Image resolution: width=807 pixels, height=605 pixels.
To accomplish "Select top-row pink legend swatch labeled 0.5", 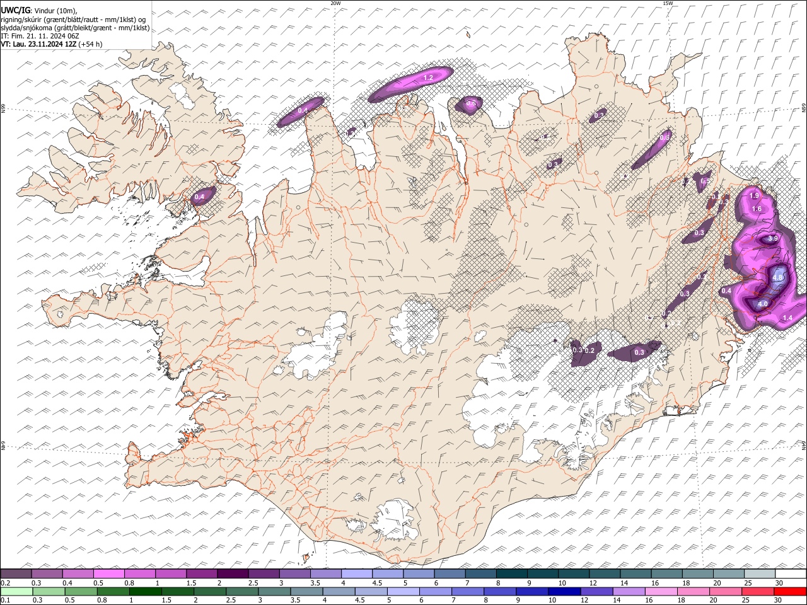I will coord(108,574).
